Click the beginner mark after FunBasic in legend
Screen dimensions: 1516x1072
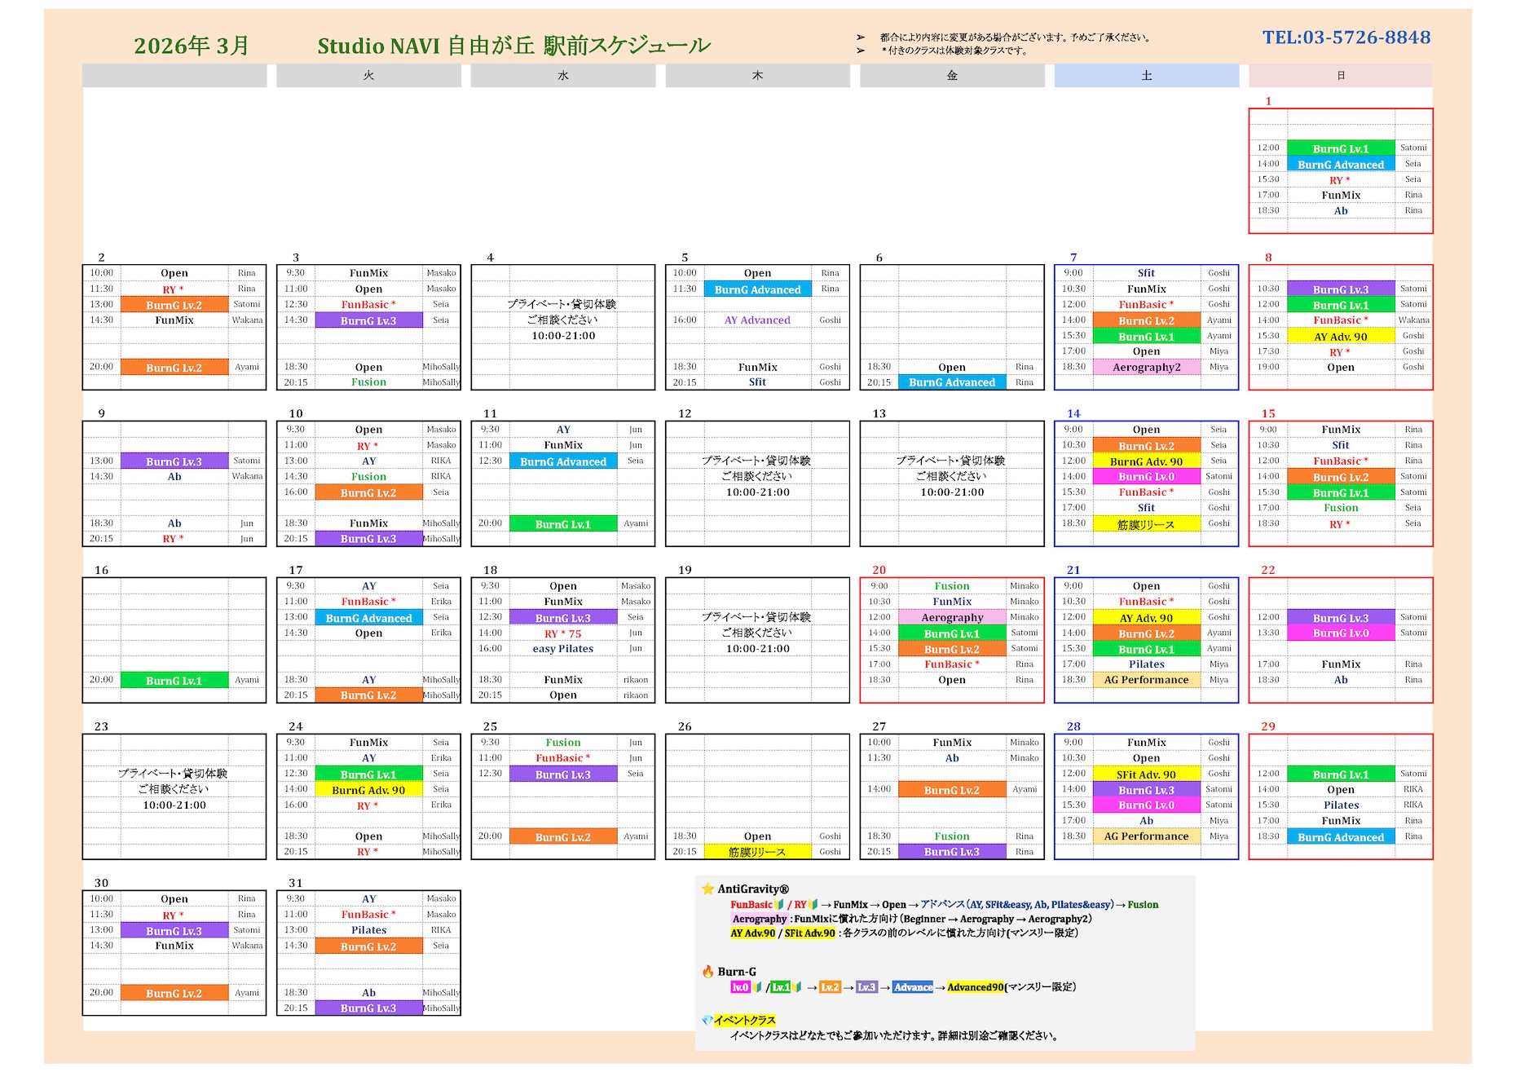pyautogui.click(x=779, y=904)
